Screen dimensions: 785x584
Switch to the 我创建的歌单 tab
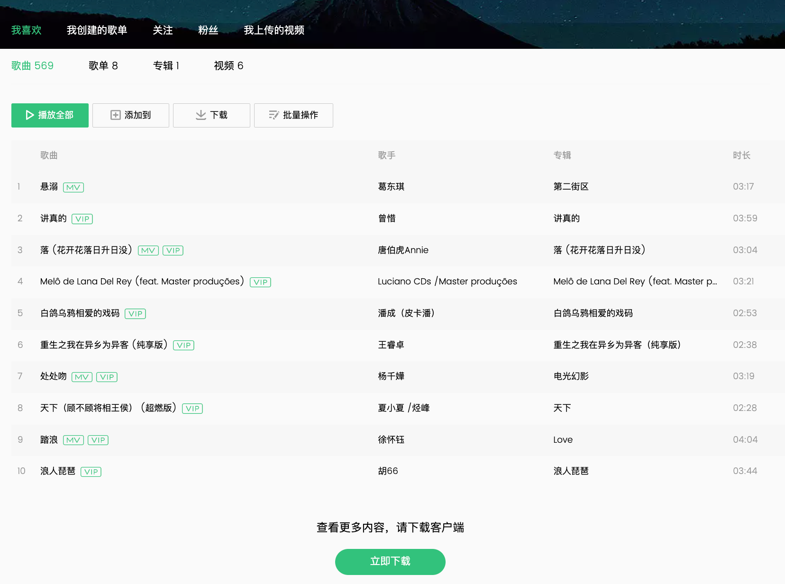(97, 30)
